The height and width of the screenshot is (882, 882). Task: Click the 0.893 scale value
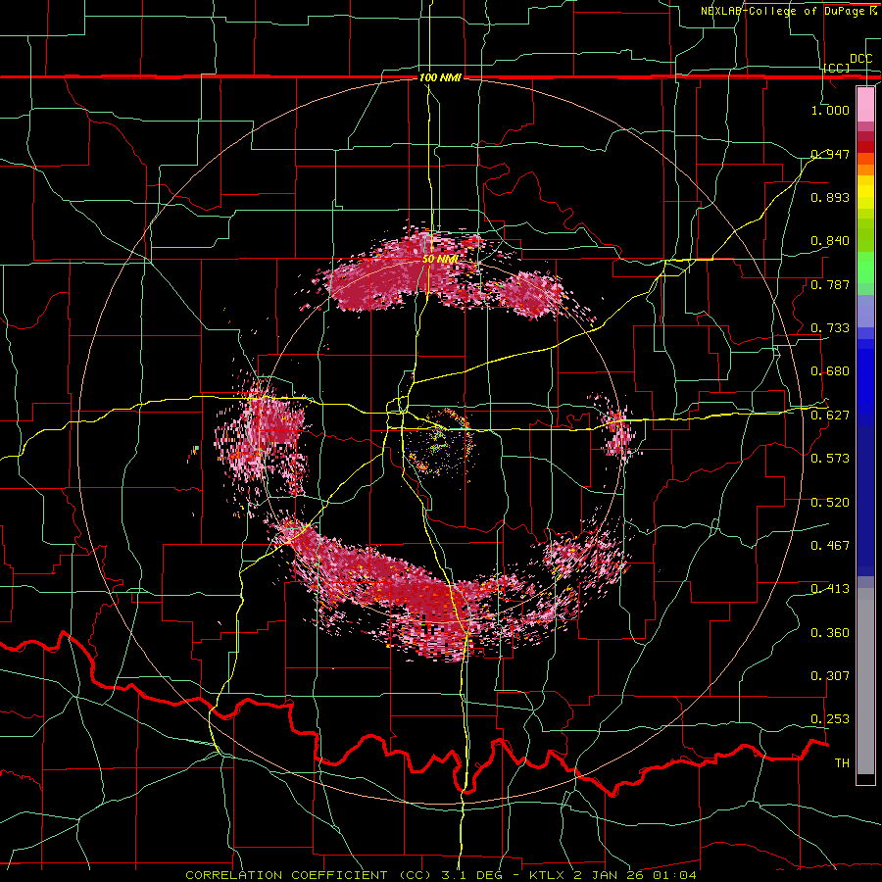(830, 197)
